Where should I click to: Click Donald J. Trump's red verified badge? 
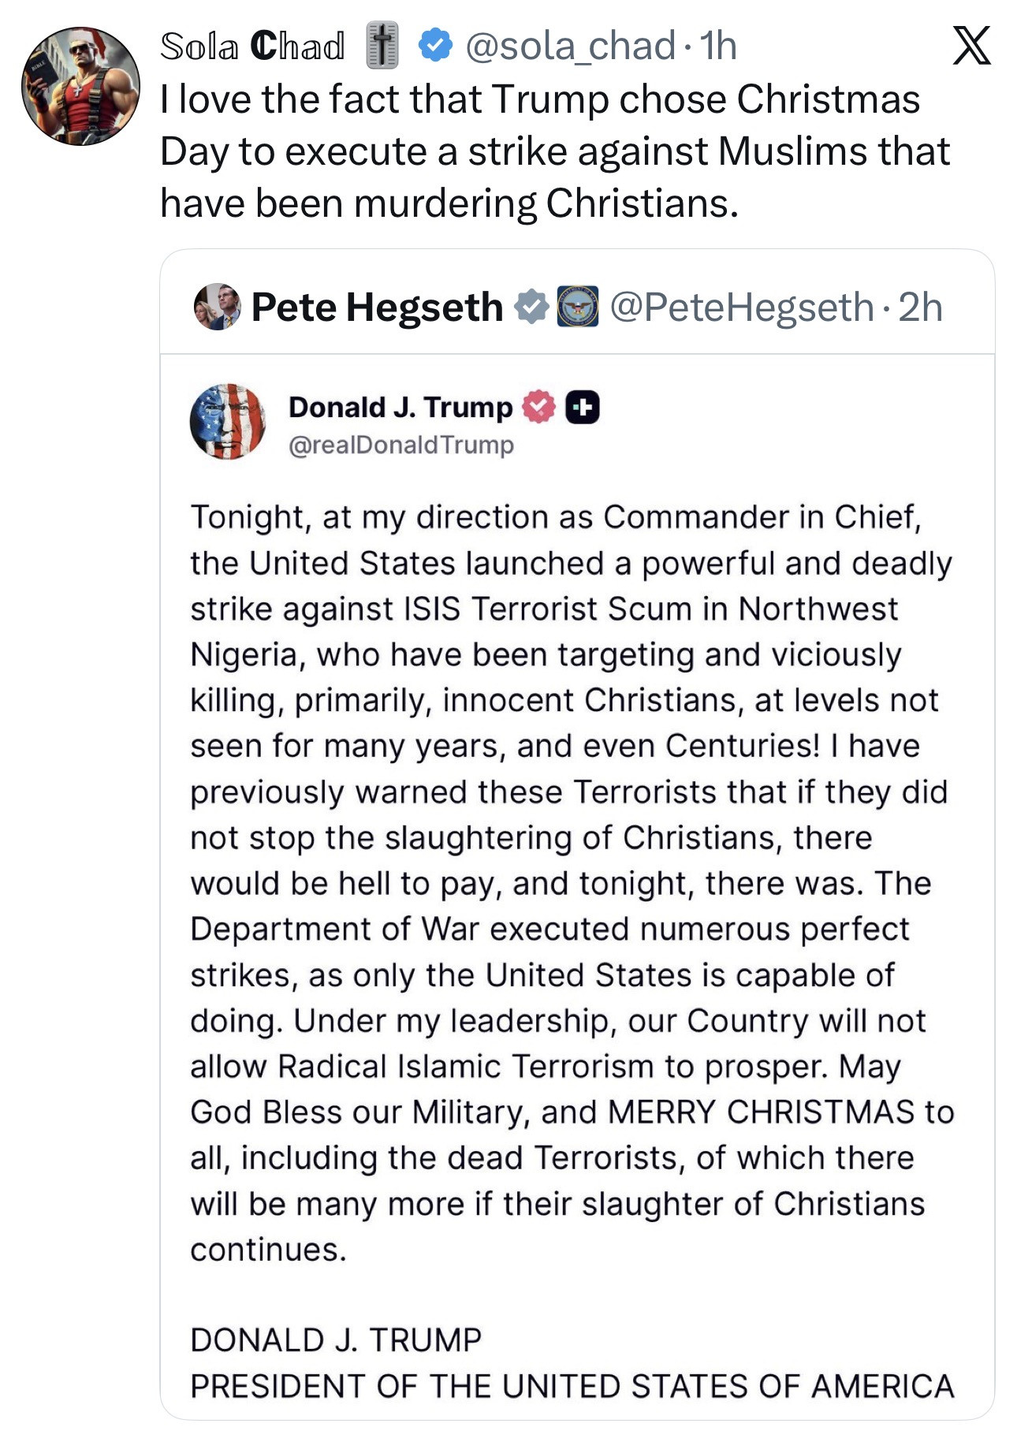[538, 407]
